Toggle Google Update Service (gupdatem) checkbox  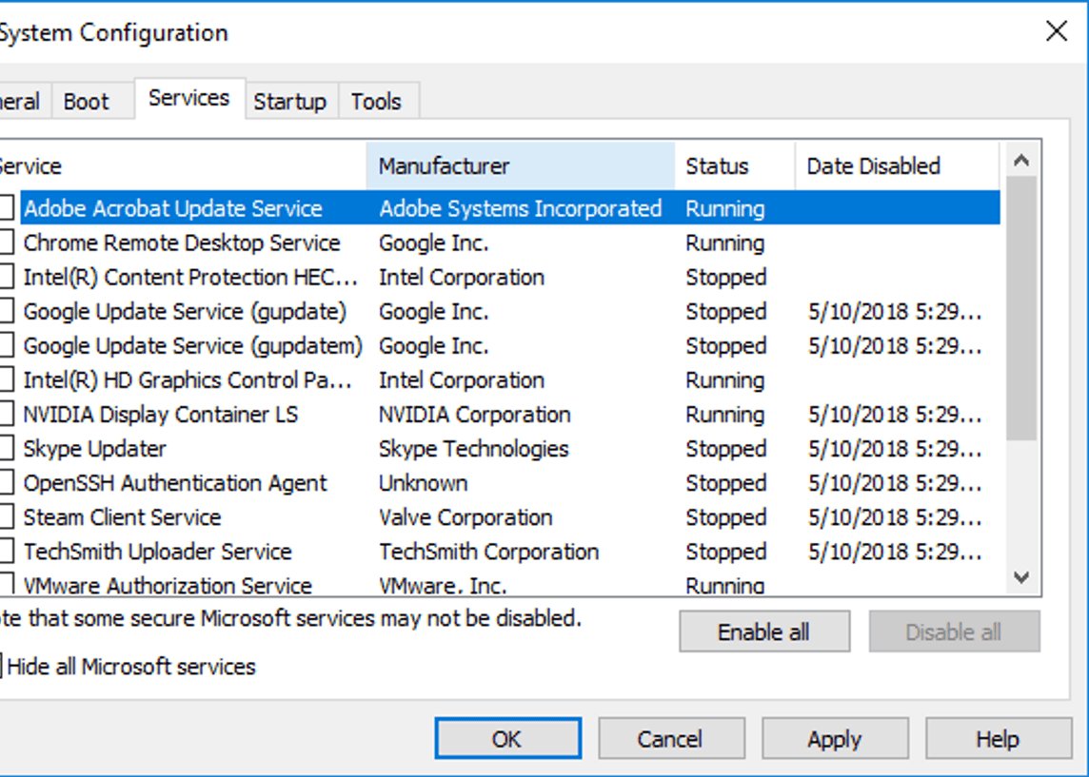(x=6, y=345)
